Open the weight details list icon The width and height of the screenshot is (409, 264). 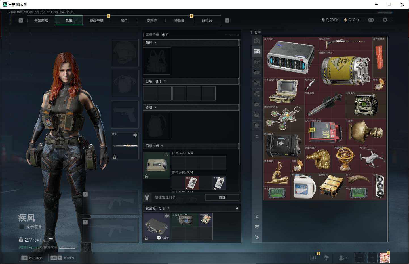click(x=51, y=239)
